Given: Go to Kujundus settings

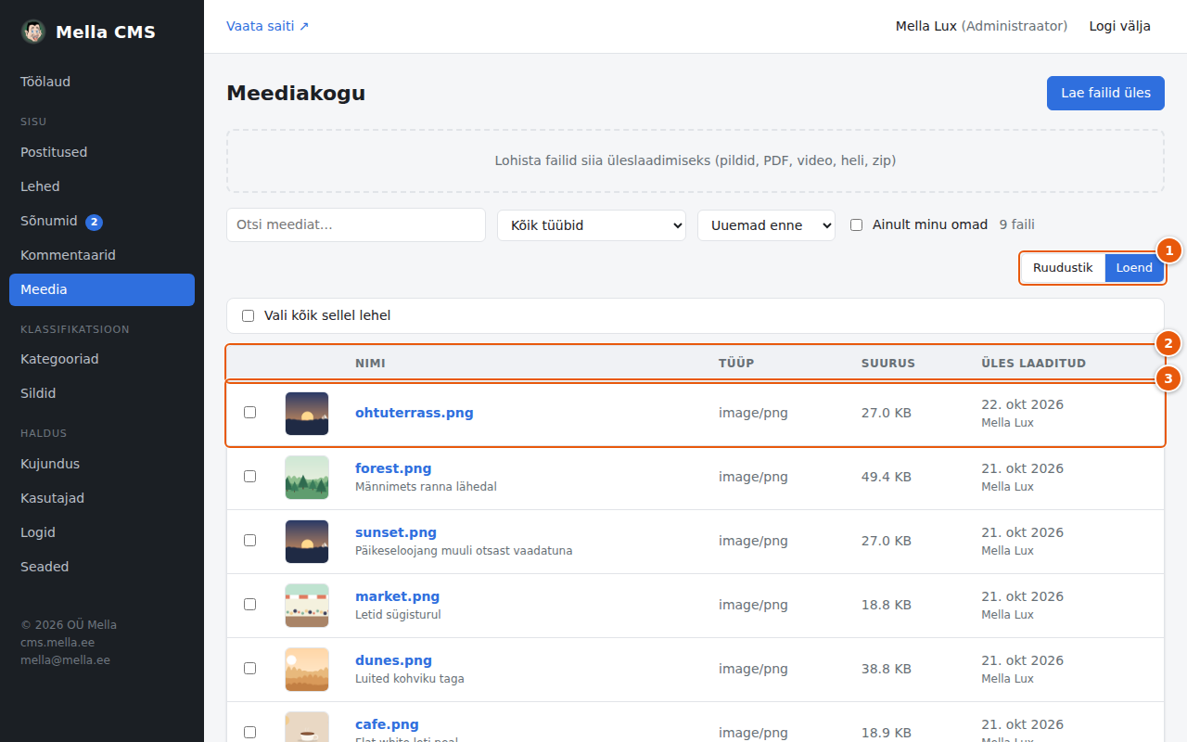Looking at the screenshot, I should pyautogui.click(x=102, y=464).
